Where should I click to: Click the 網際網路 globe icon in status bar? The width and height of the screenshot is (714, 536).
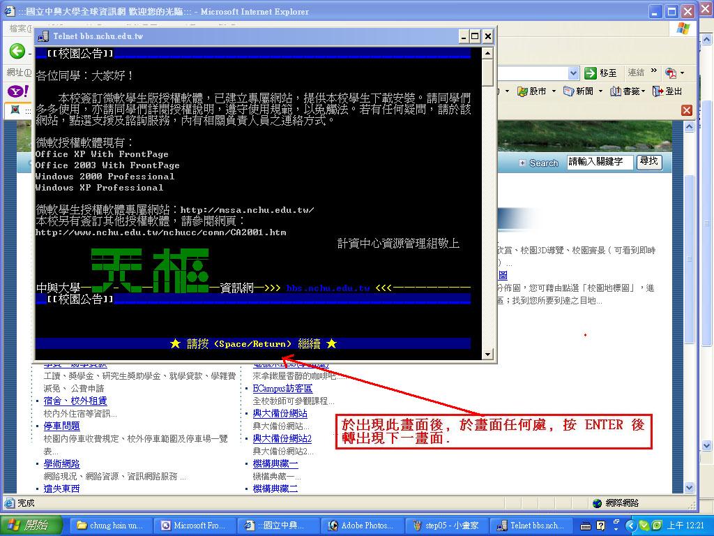598,503
